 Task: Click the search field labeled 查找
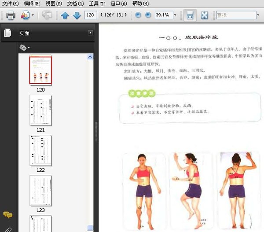(x=236, y=15)
